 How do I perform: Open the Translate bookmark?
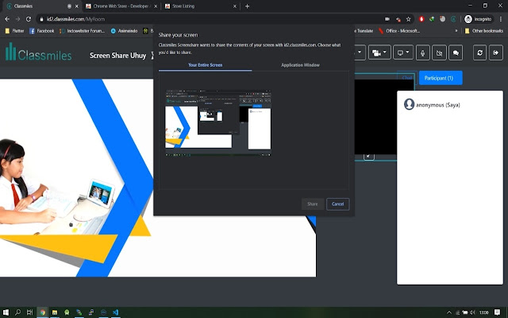click(x=364, y=31)
